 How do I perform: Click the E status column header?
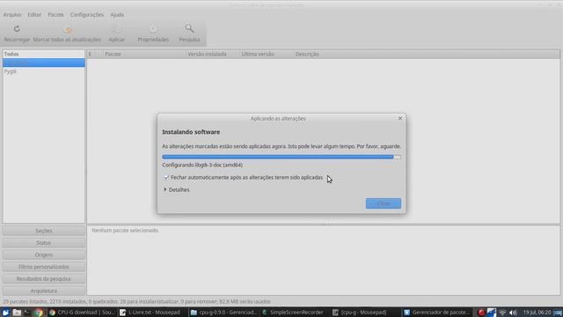95,54
